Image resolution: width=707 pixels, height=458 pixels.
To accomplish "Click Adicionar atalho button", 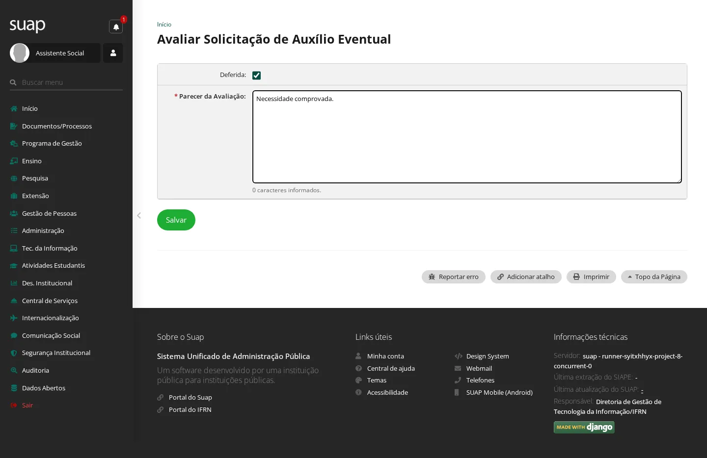I will [526, 277].
